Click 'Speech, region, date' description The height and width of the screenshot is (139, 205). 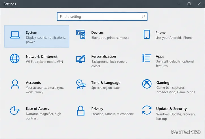pos(105,88)
